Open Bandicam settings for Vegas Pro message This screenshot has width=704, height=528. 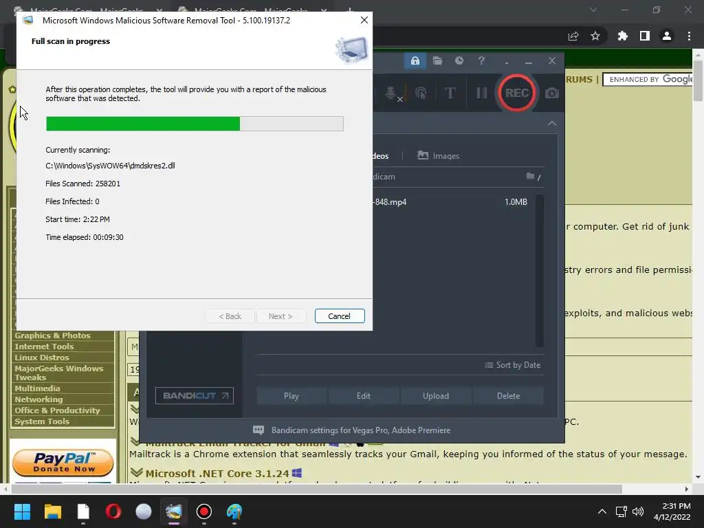[351, 430]
